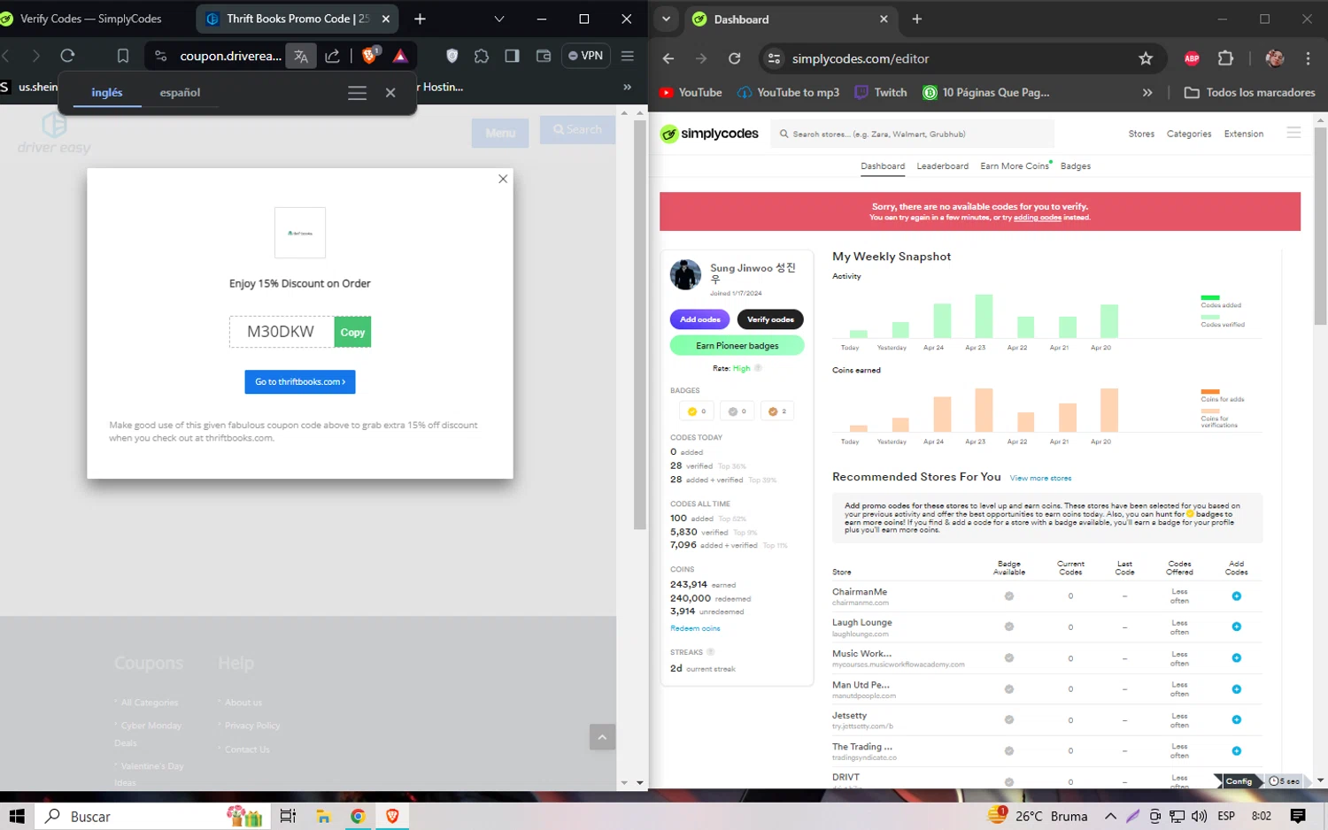This screenshot has height=830, width=1328.
Task: Open the Chrome profile avatar
Action: coord(1275,58)
